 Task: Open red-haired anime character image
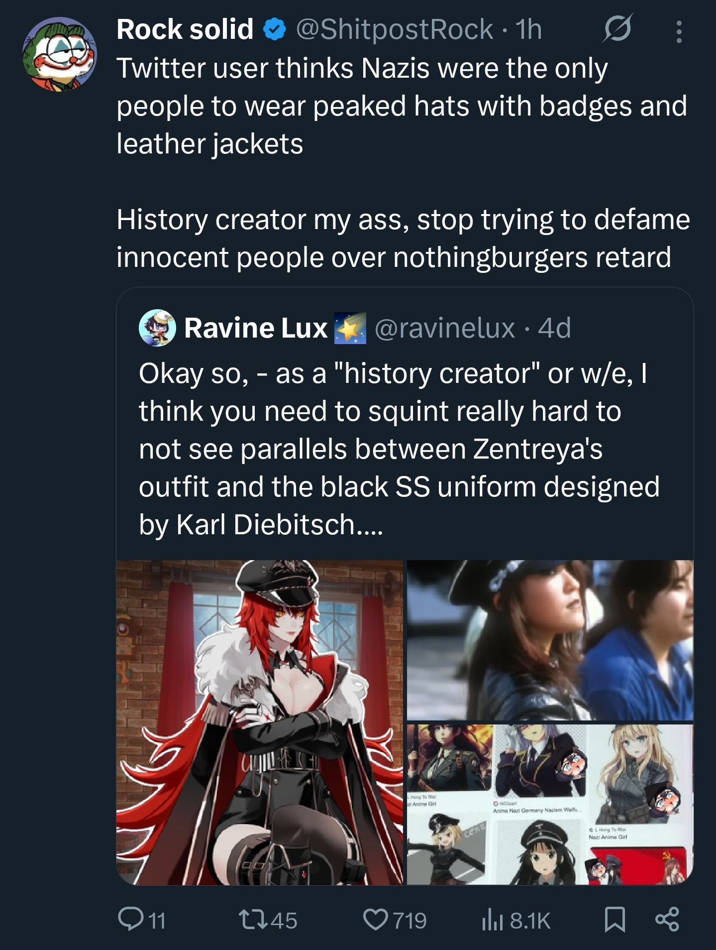click(x=259, y=722)
